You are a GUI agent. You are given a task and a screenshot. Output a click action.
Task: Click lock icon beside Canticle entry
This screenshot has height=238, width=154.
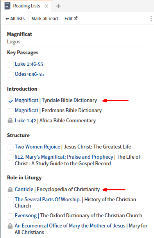point(10,190)
